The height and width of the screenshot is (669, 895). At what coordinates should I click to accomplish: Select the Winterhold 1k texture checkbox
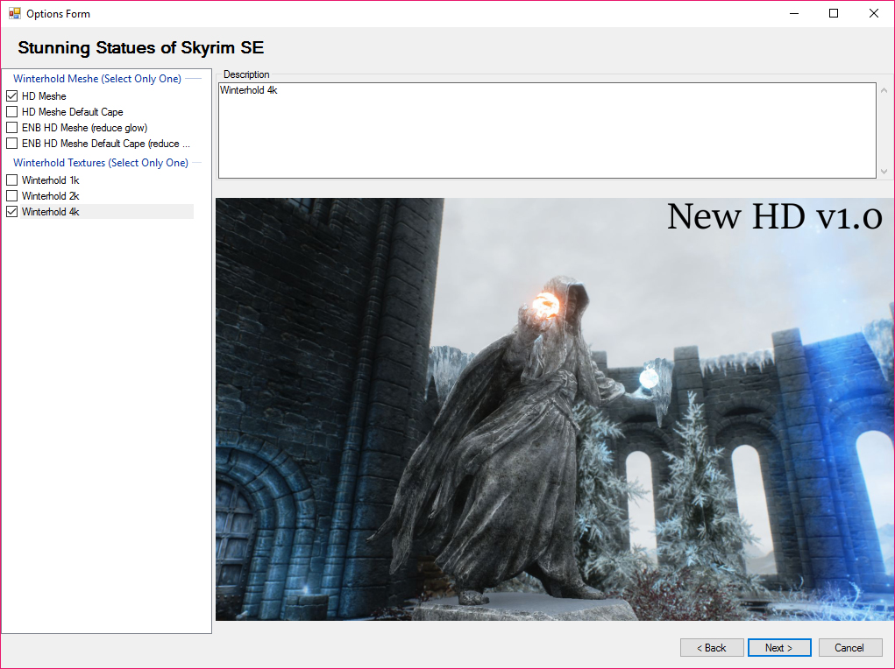click(12, 180)
